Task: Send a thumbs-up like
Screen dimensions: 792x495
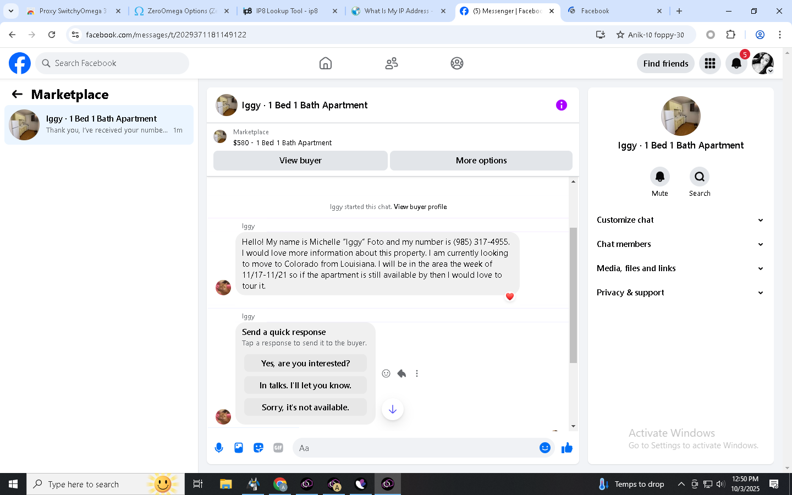Action: click(x=567, y=448)
